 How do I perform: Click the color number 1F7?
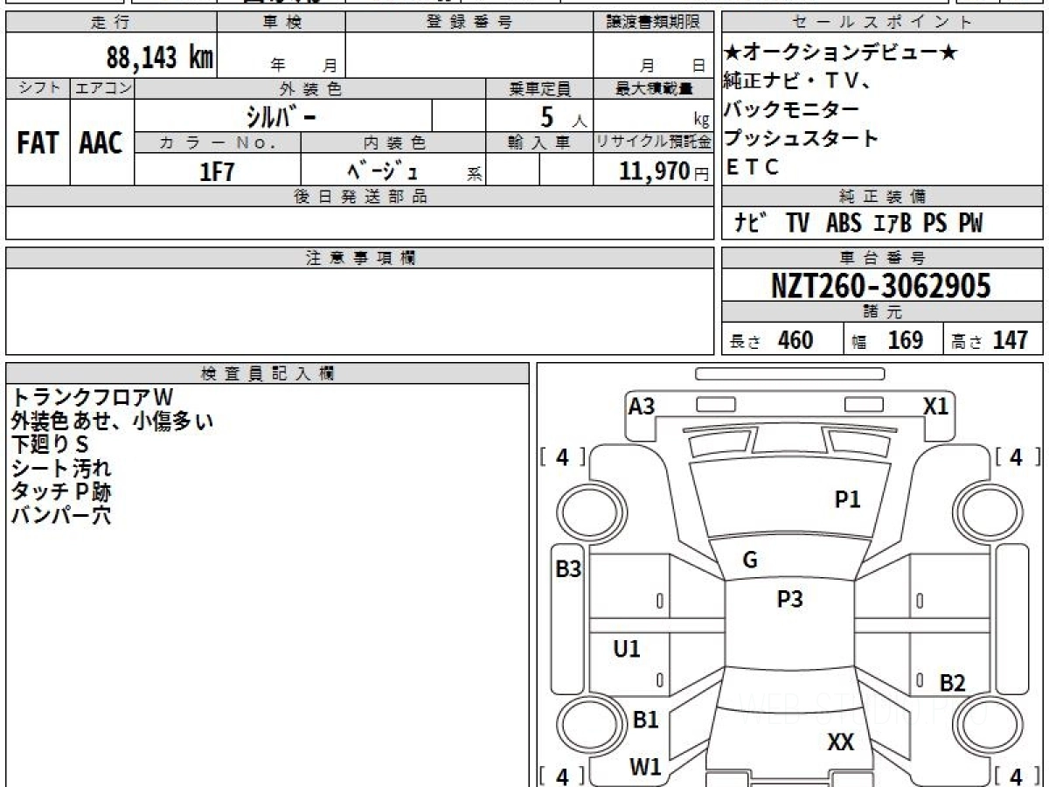coord(218,171)
